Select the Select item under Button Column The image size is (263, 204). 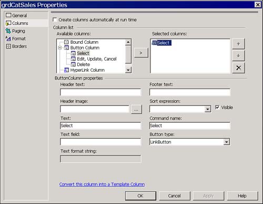coord(83,53)
